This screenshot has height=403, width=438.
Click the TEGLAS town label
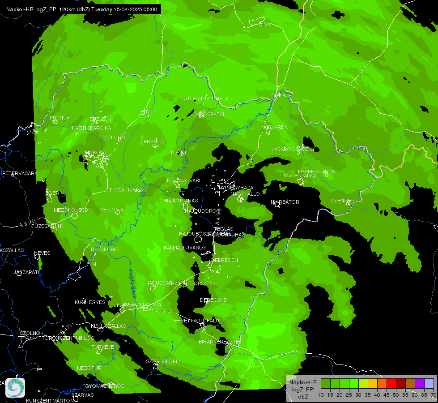pos(223,229)
